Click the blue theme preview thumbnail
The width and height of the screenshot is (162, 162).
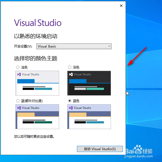click(x=89, y=117)
